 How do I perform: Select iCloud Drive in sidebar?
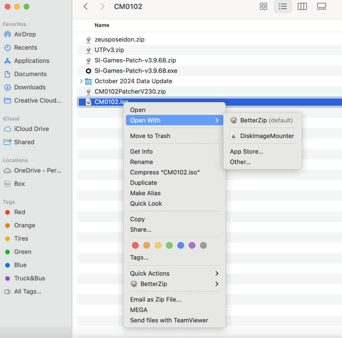click(31, 129)
